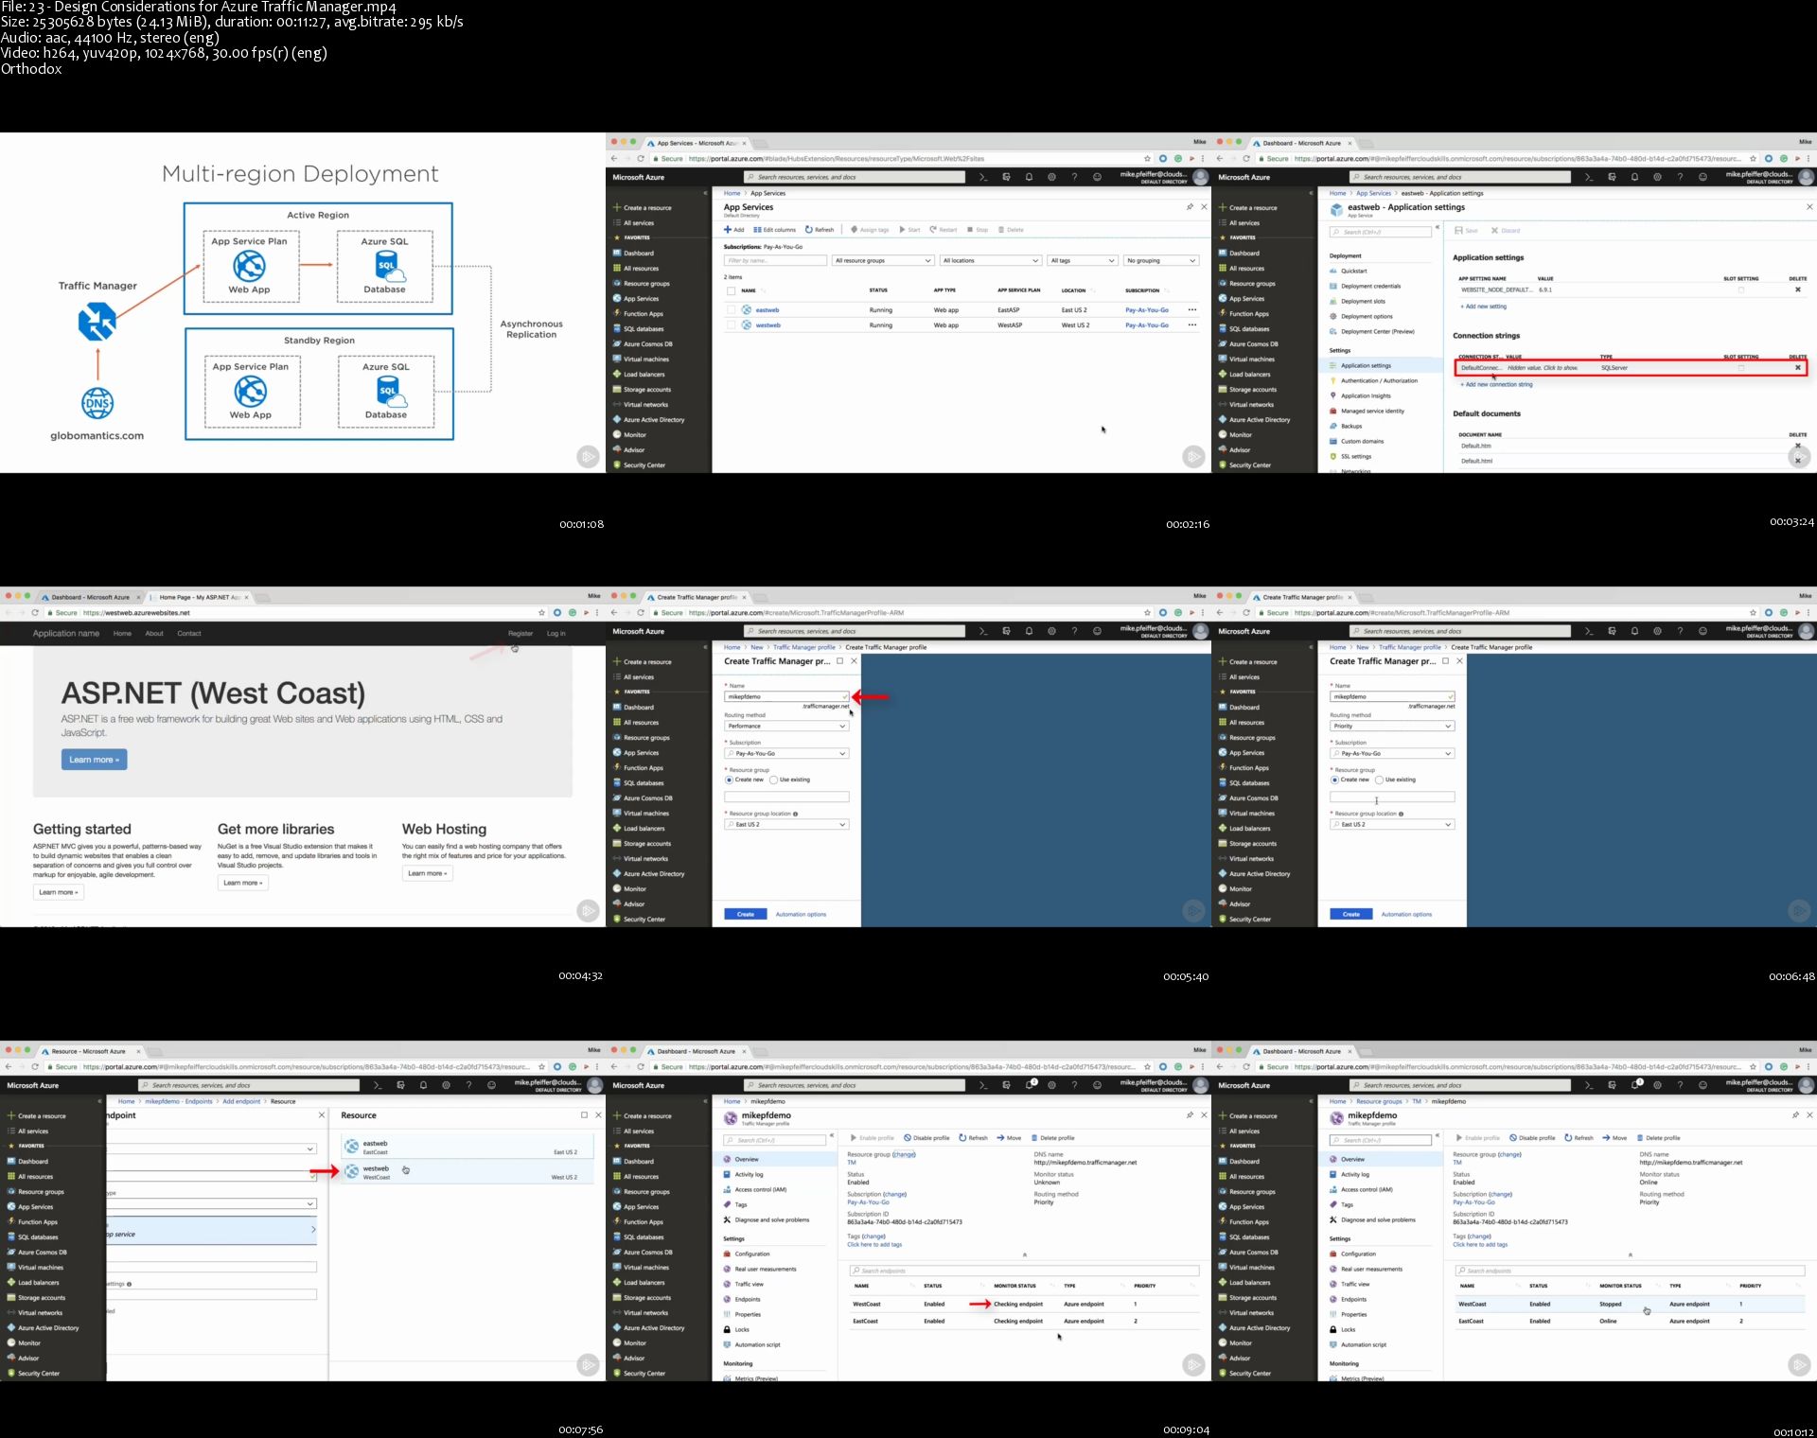Screen dimensions: 1817x1438
Task: Open more options for eastweb row
Action: 1192,310
